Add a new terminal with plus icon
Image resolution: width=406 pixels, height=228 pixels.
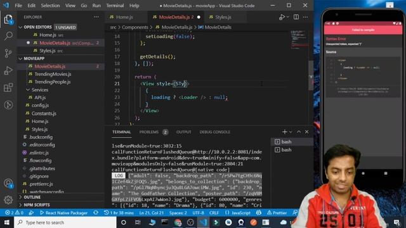click(284, 132)
